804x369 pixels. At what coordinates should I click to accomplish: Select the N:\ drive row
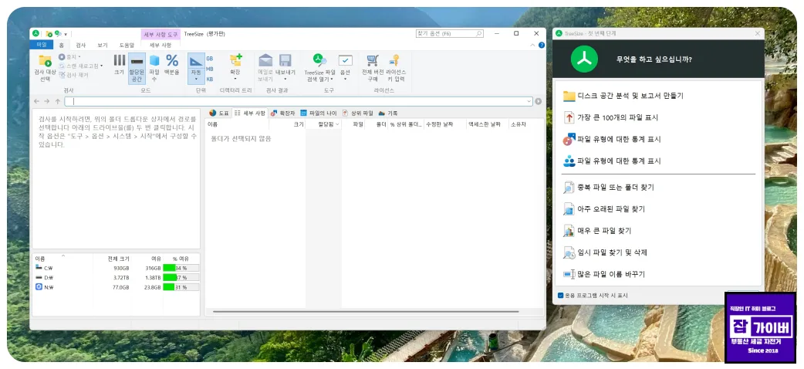click(x=116, y=287)
